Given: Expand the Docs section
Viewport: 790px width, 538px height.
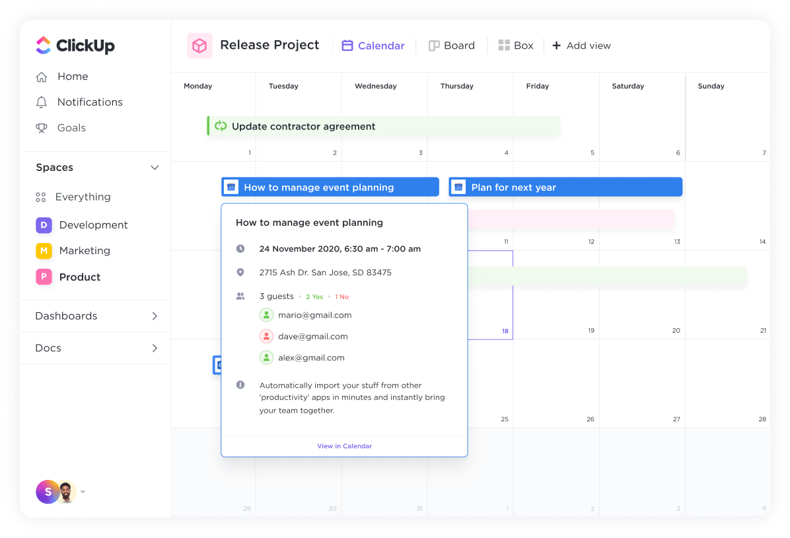Looking at the screenshot, I should click(155, 348).
